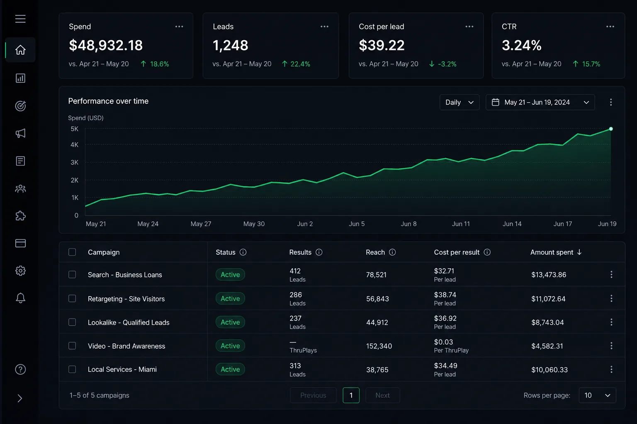637x424 pixels.
Task: Toggle the select-all campaigns header checkbox
Action: point(72,252)
